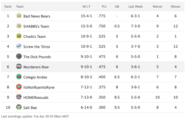Click the Bad News Bears team logo
This screenshot has height=120, width=187.
click(19, 16)
